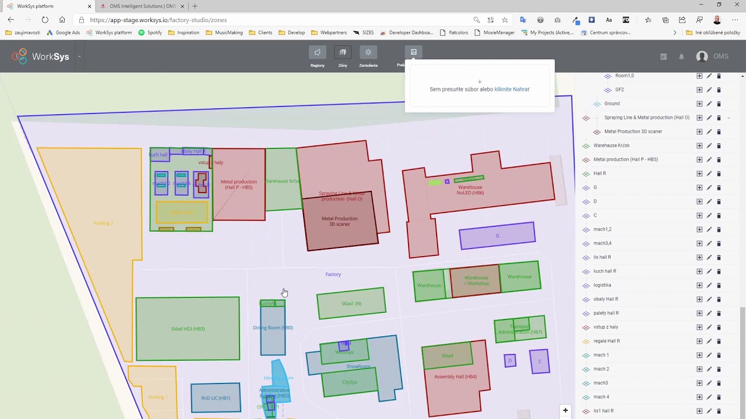Delete the mach 1 zone

pos(719,355)
